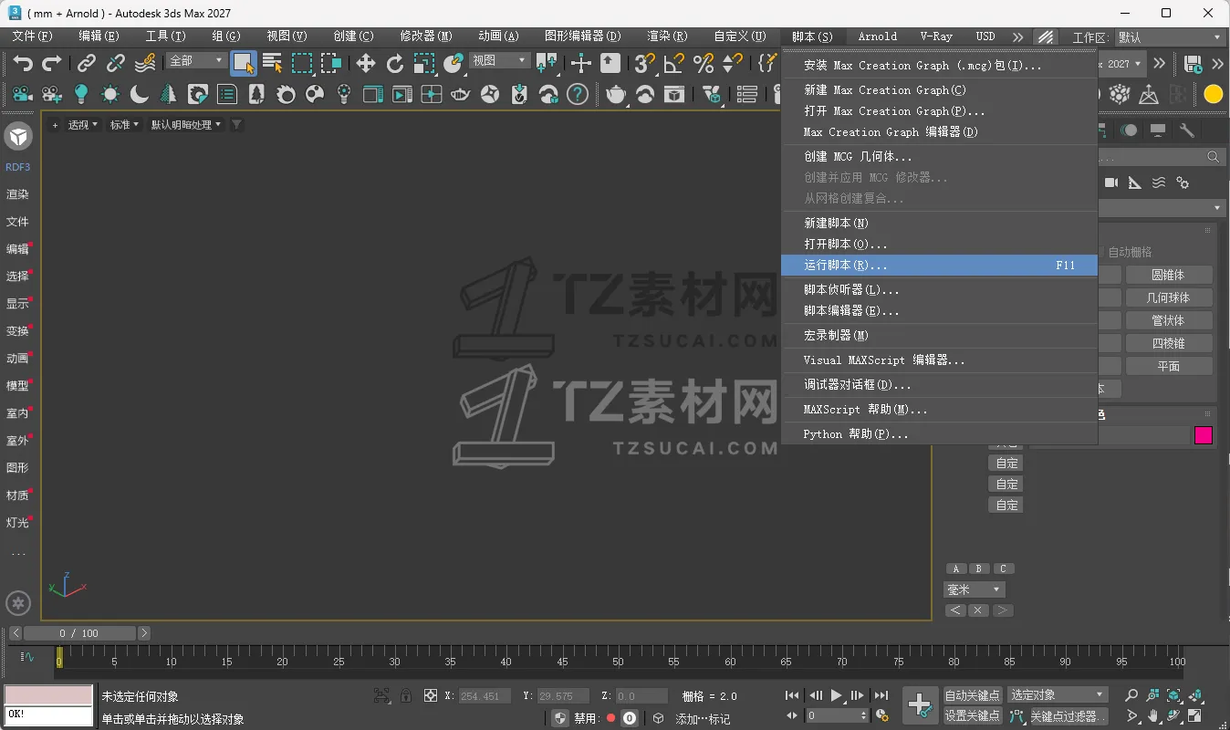Choose the Select and Scale tool
1230x730 pixels.
click(x=424, y=63)
